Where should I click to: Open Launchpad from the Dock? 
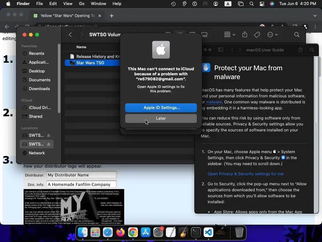(95, 232)
